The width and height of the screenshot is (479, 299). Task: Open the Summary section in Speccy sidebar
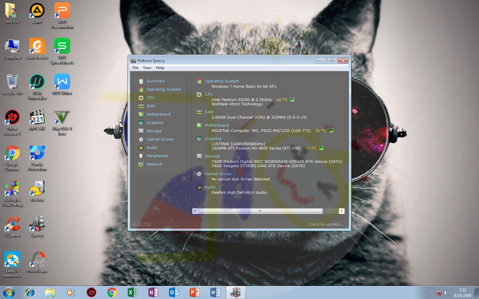point(156,81)
